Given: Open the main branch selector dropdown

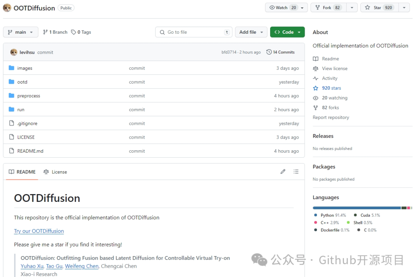Looking at the screenshot, I should coord(21,32).
